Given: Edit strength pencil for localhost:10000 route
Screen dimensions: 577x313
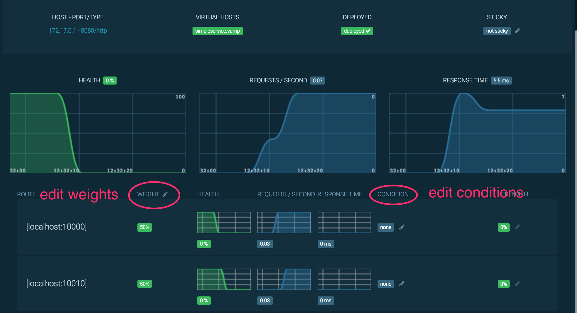Looking at the screenshot, I should 517,227.
